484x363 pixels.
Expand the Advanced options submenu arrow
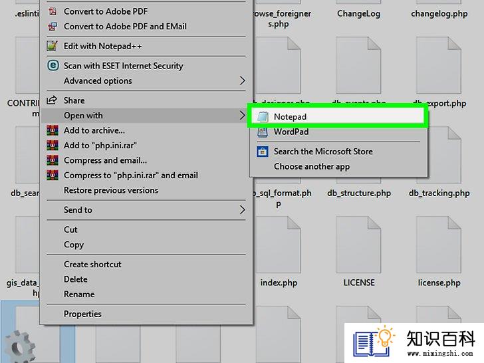[x=242, y=81]
